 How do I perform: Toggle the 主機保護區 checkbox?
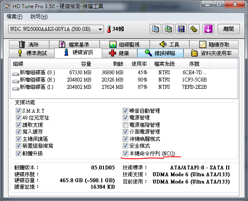click(18, 139)
